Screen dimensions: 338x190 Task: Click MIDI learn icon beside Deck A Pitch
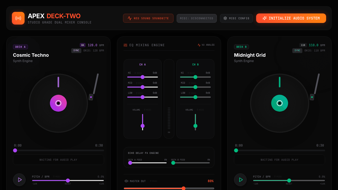57,177
